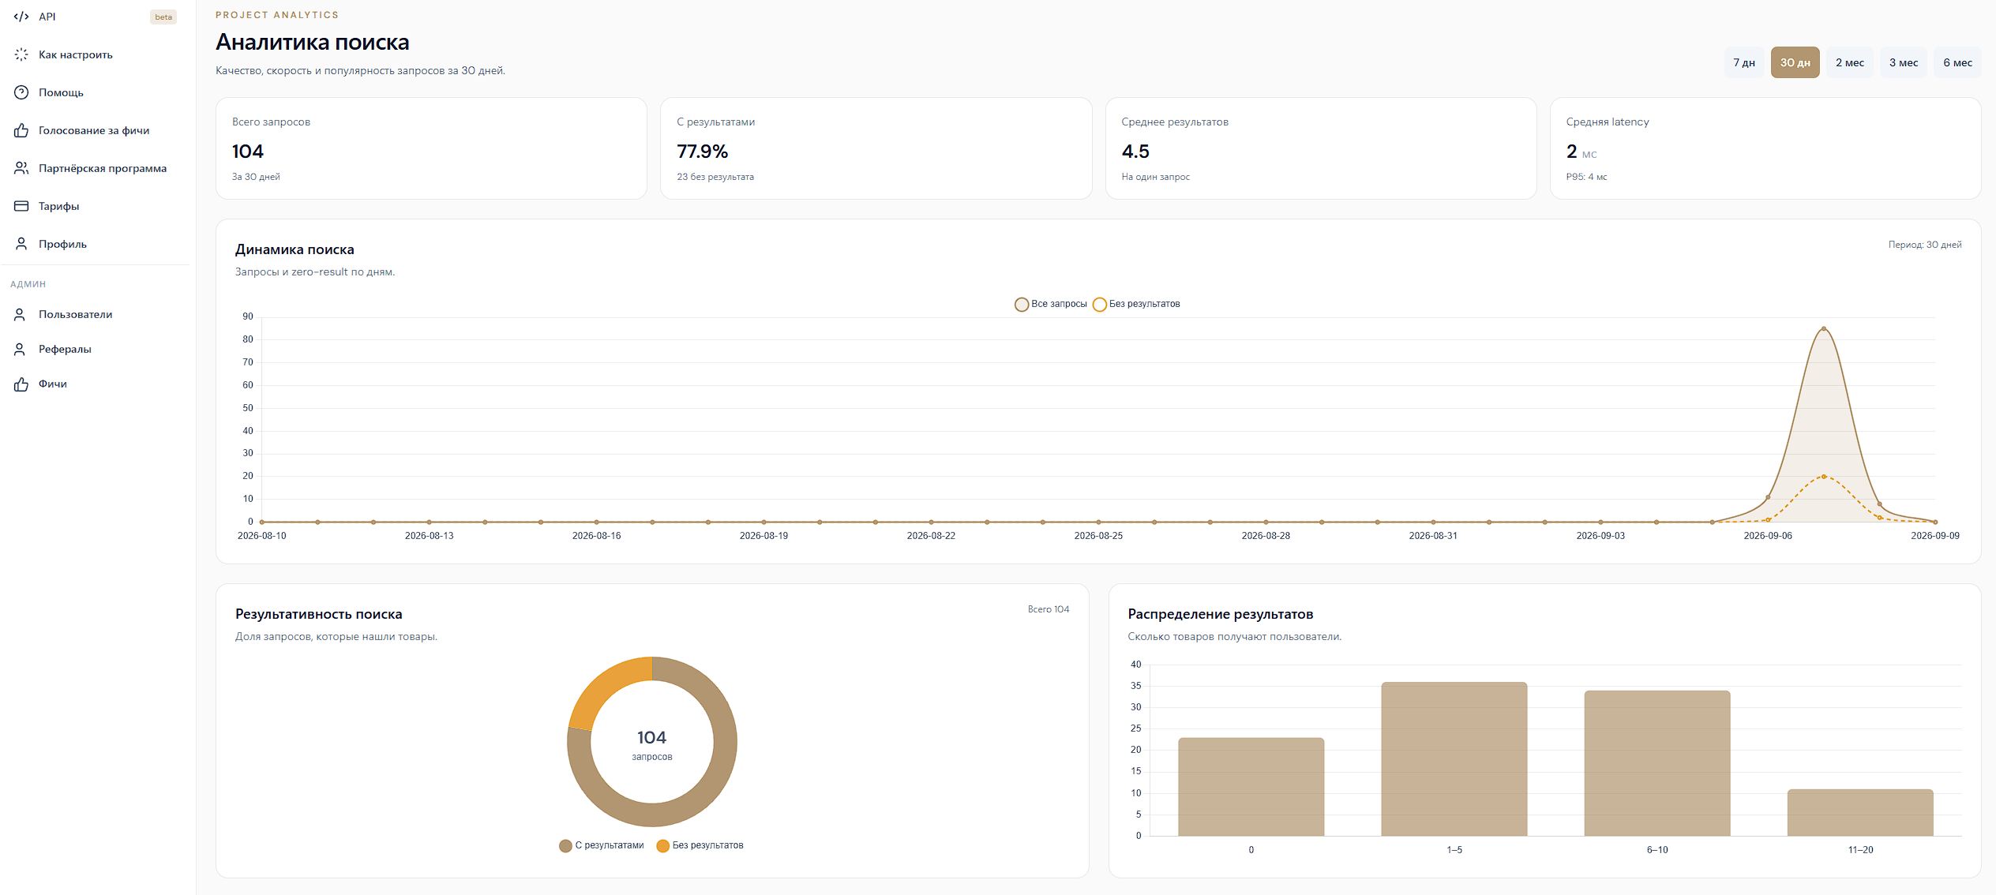Click the bar for 6–10 results
The width and height of the screenshot is (1996, 895).
coord(1657,763)
